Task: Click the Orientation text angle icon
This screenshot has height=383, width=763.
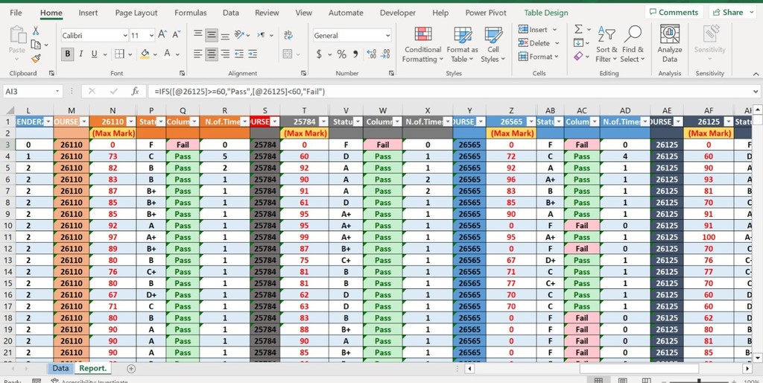Action: tap(239, 34)
